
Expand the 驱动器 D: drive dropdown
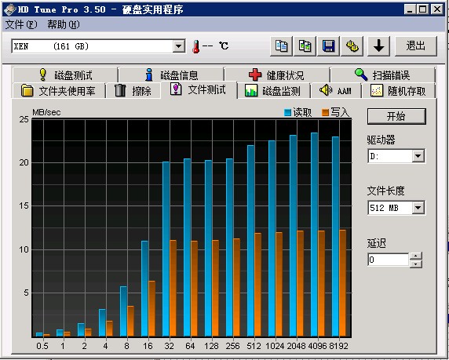coord(418,156)
